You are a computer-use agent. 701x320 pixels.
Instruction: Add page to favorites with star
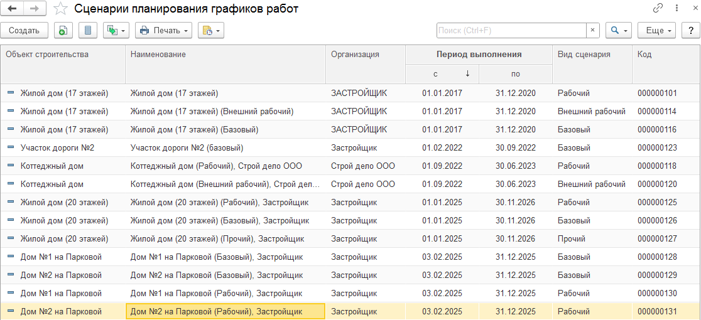(x=60, y=9)
